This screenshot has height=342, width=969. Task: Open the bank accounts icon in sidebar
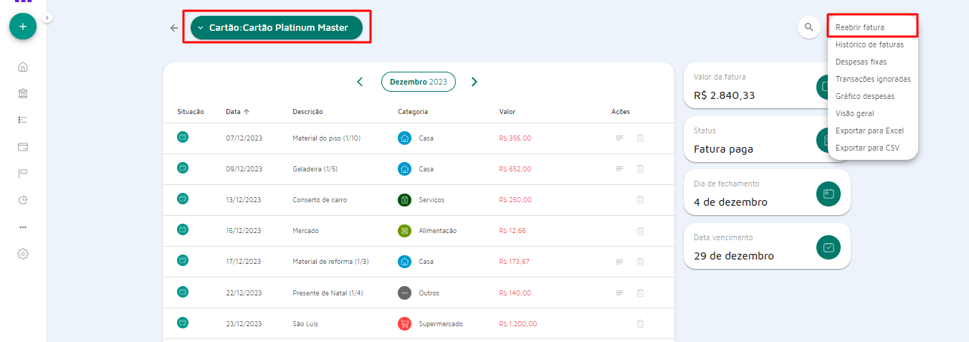[23, 94]
